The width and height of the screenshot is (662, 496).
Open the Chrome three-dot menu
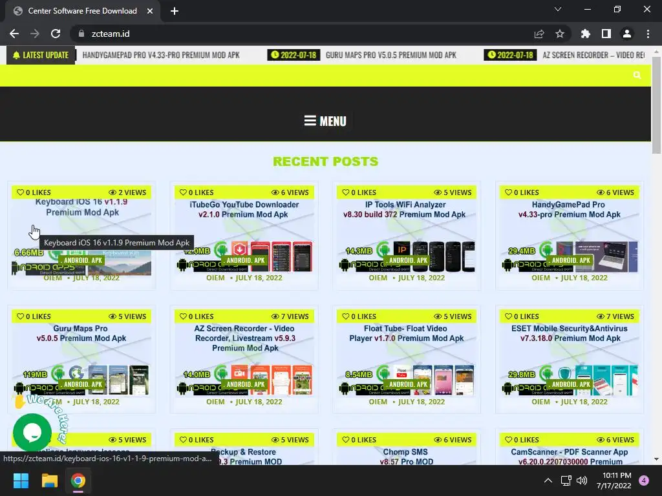click(648, 34)
